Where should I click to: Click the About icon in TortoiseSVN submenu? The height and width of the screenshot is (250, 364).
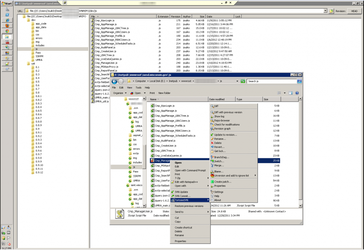pyautogui.click(x=212, y=200)
